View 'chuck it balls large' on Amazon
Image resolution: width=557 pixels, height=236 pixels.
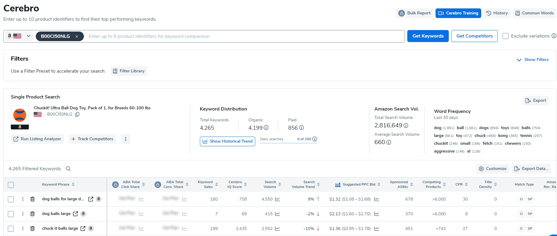tap(90, 228)
